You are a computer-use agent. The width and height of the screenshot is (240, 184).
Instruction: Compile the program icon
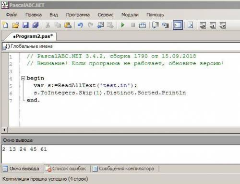click(x=143, y=25)
